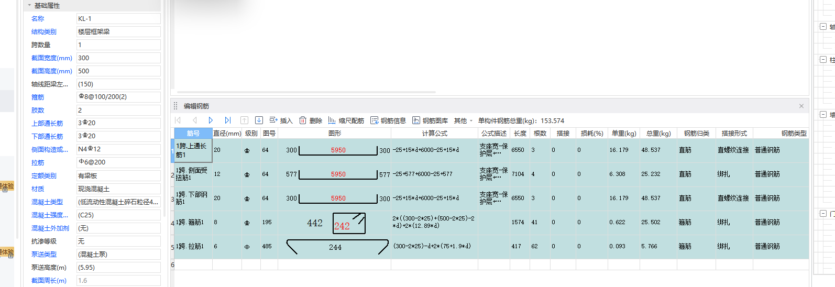Select 材质 value 现浇混凝土
The image size is (835, 287).
[118, 189]
